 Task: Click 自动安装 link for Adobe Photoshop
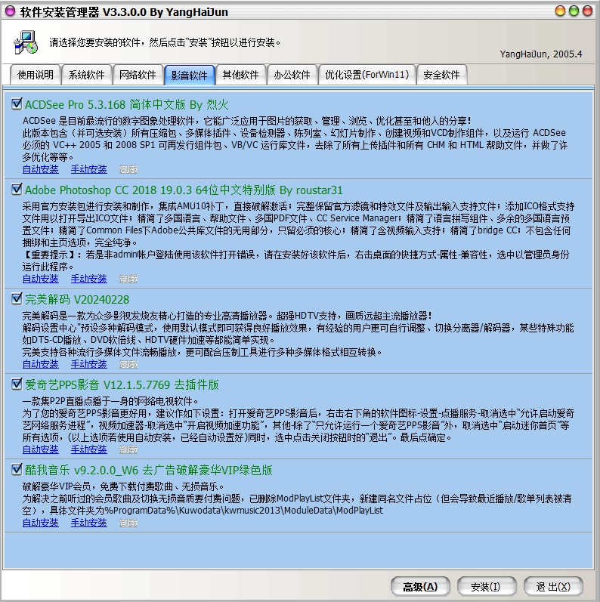(40, 279)
